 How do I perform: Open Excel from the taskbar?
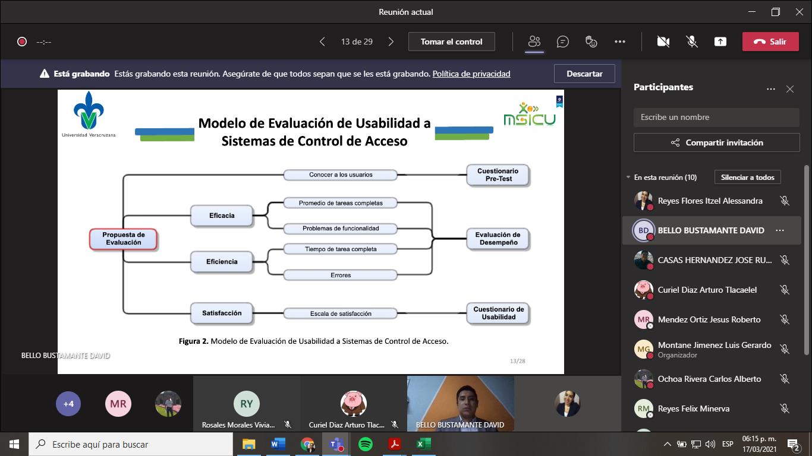423,444
